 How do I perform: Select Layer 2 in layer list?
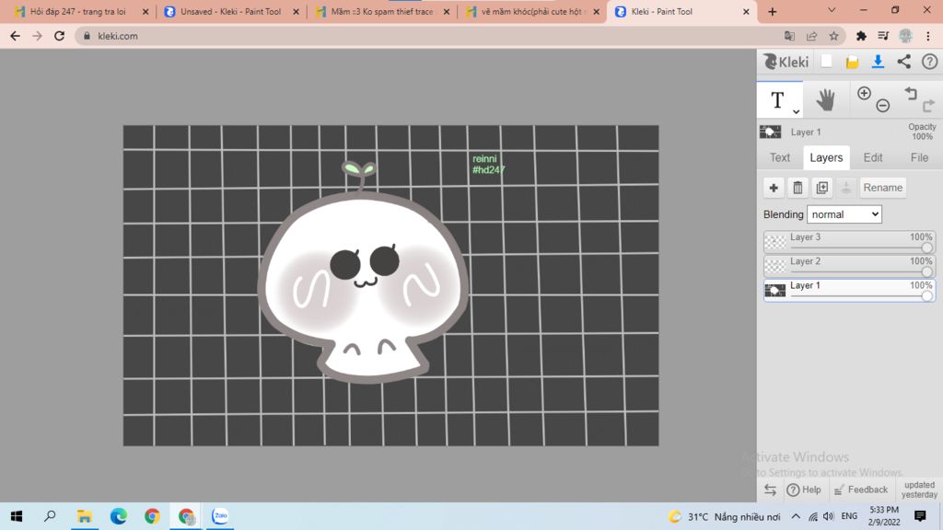coord(849,266)
